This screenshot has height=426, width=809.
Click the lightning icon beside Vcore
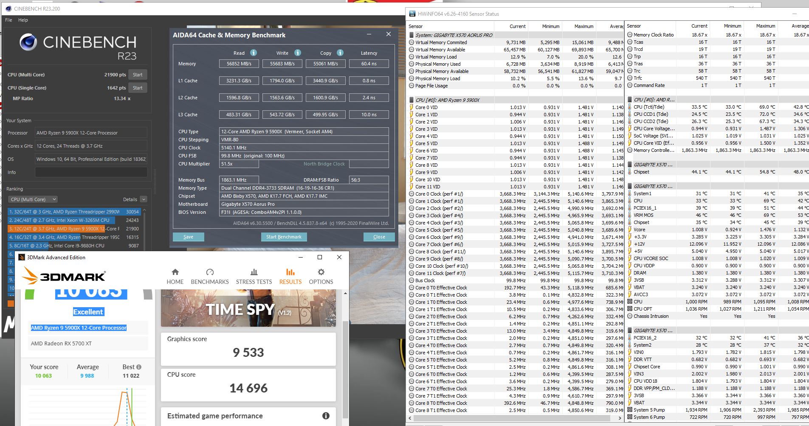630,230
